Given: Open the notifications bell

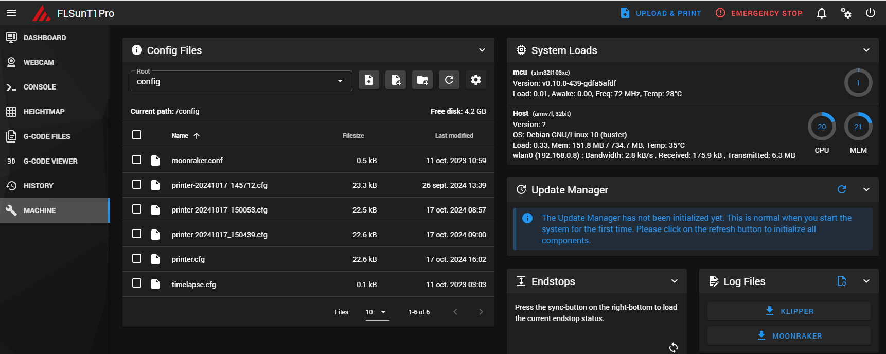Looking at the screenshot, I should click(822, 13).
